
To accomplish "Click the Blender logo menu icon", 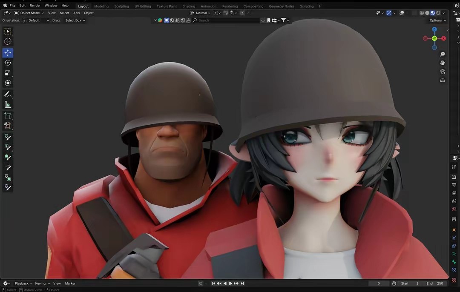I will [5, 6].
